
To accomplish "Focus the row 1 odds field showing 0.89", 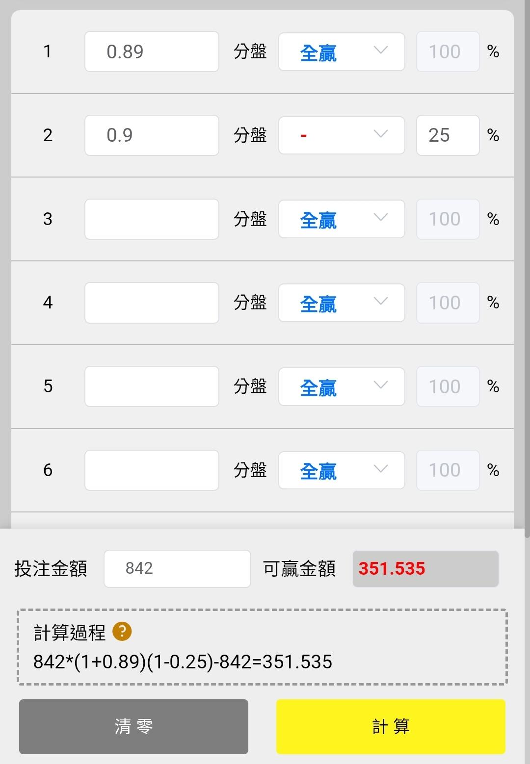I will [152, 51].
